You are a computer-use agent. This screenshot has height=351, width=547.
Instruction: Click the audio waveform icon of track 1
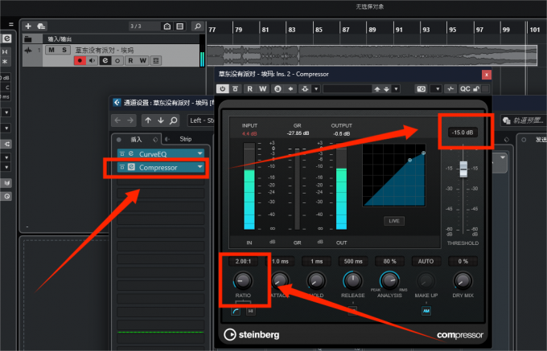coord(28,51)
